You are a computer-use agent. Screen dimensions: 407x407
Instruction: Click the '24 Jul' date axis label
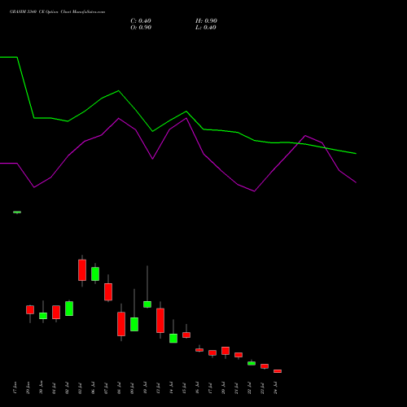pos(276,387)
